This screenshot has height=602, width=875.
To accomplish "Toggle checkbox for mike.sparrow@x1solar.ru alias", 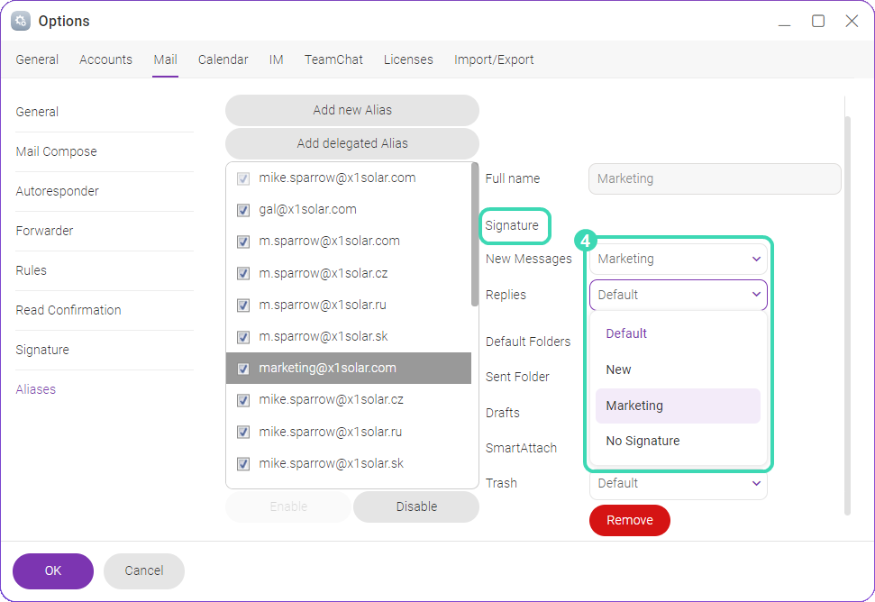I will click(x=243, y=432).
